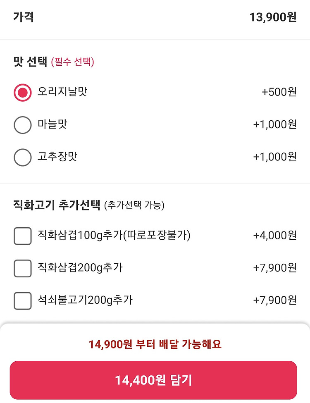Tap the +7,900원 price for 직화삼겹200g추가
310x403 pixels.
pos(275,268)
